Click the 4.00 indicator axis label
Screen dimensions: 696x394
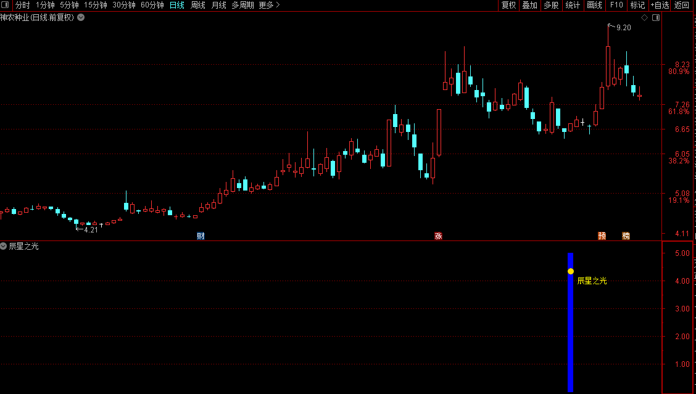(682, 281)
